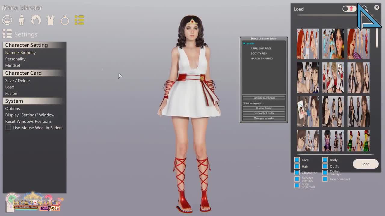Open the BODYTYPES folder

point(259,53)
